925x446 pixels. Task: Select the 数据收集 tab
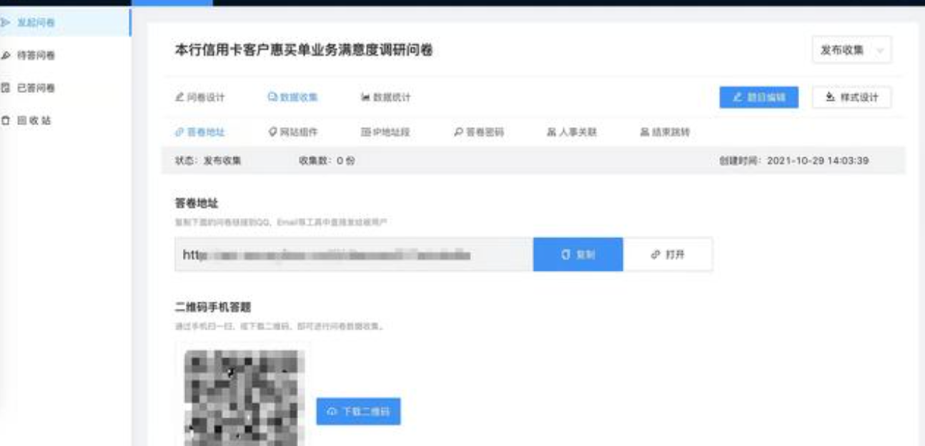[292, 98]
